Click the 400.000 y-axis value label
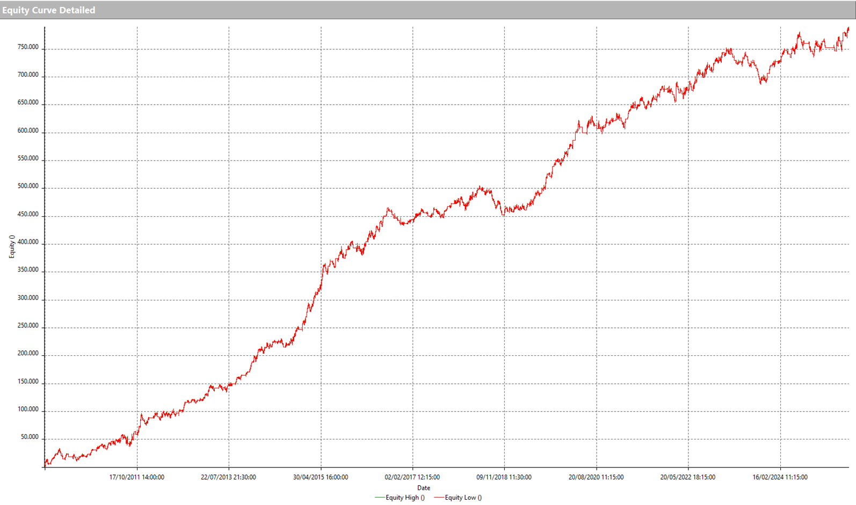Image resolution: width=856 pixels, height=505 pixels. pyautogui.click(x=28, y=242)
